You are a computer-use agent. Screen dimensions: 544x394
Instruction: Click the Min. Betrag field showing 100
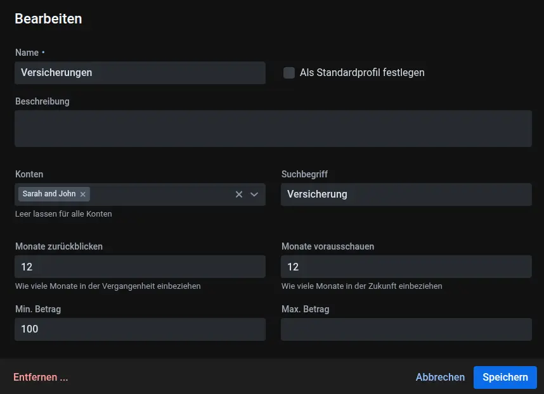[139, 329]
